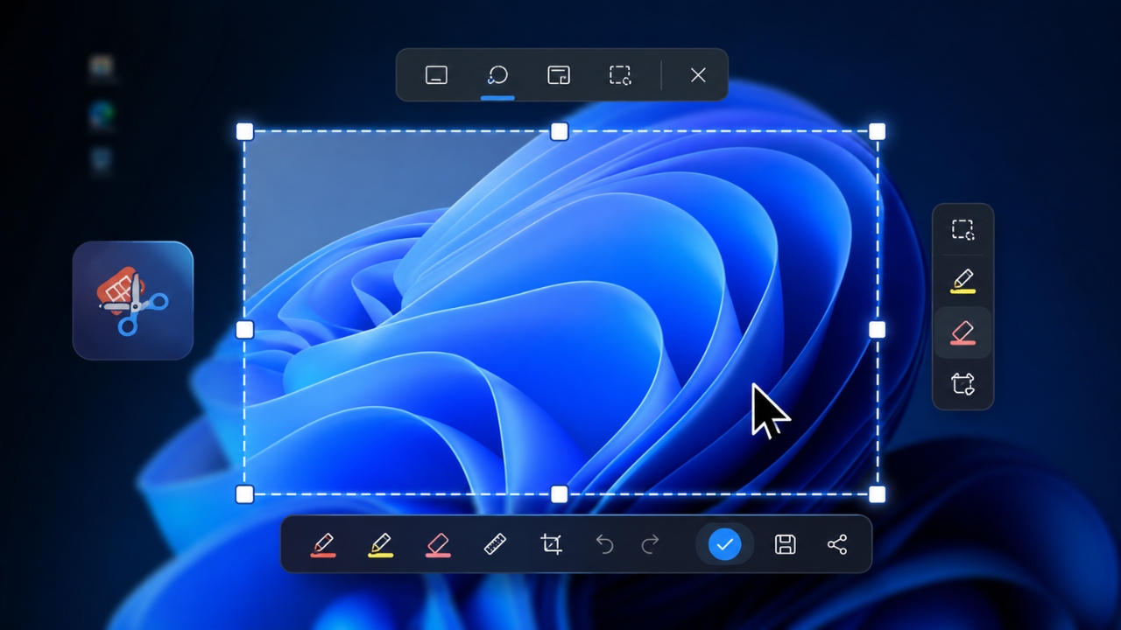Choose pink eraser in bottom toolbar
This screenshot has height=630, width=1121.
tap(438, 545)
